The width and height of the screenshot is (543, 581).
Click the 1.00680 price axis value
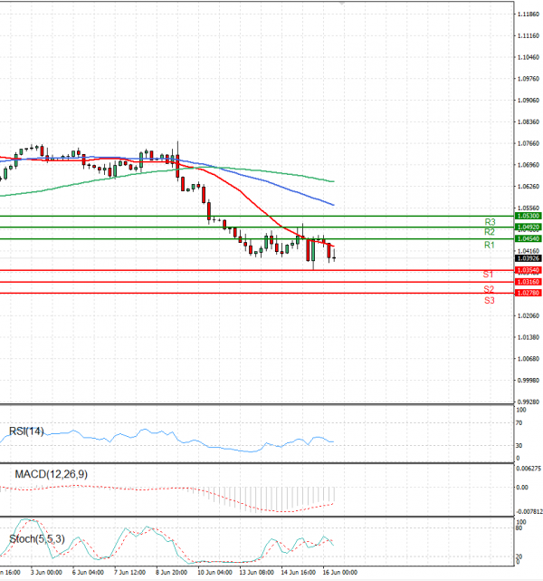pyautogui.click(x=529, y=359)
